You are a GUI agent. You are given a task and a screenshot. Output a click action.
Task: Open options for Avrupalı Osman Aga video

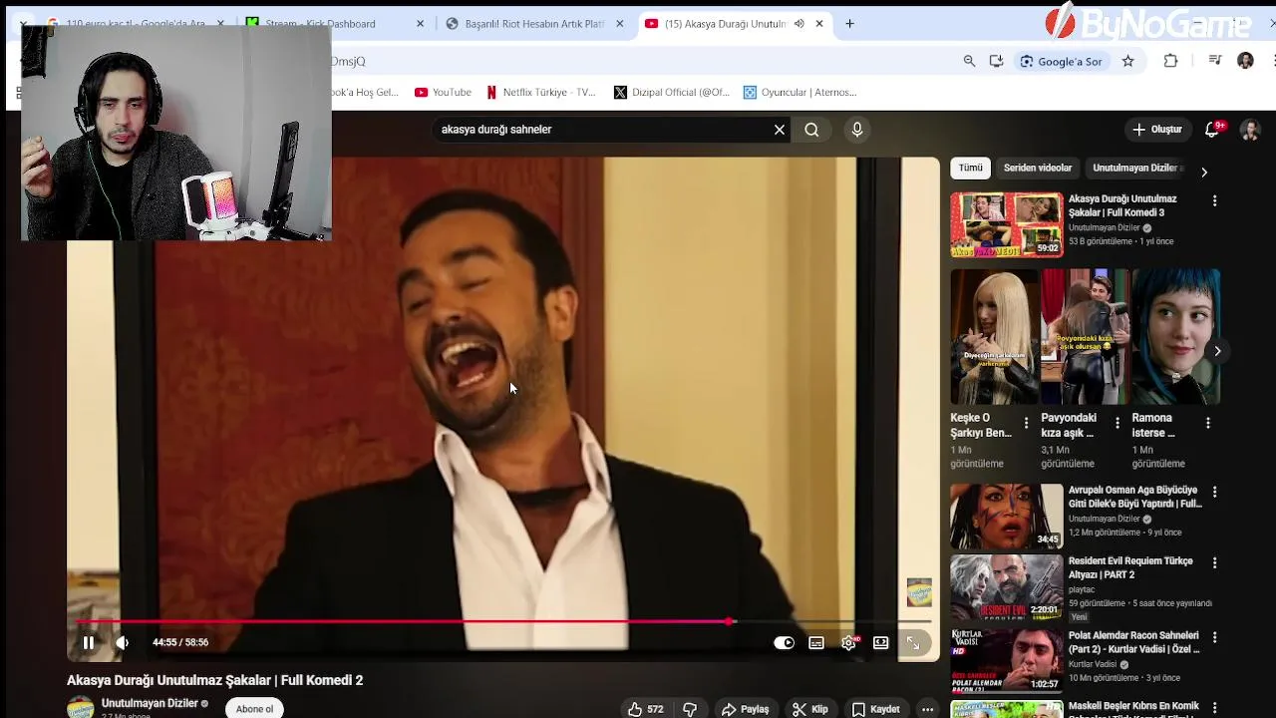1214,492
